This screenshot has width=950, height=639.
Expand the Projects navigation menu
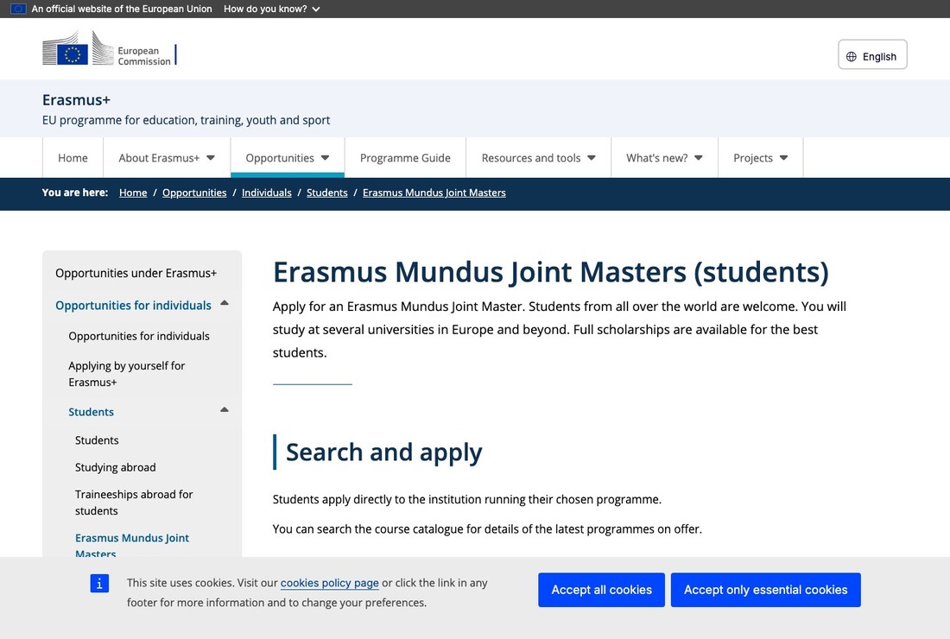pos(760,157)
